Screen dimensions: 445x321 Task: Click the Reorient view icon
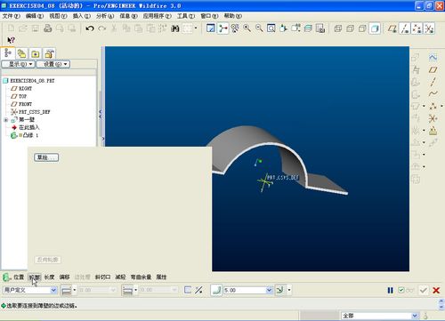tap(284, 28)
